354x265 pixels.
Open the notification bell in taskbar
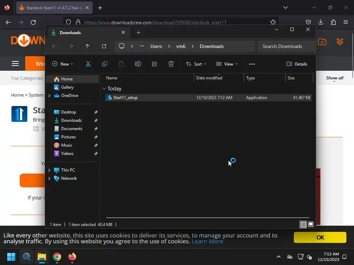[344, 257]
